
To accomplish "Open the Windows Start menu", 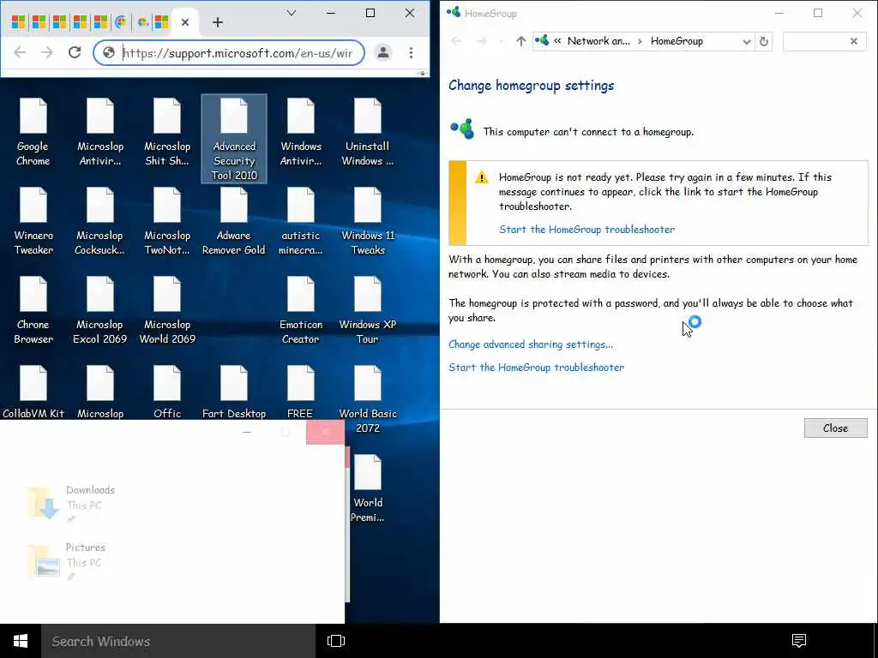I will click(x=21, y=641).
